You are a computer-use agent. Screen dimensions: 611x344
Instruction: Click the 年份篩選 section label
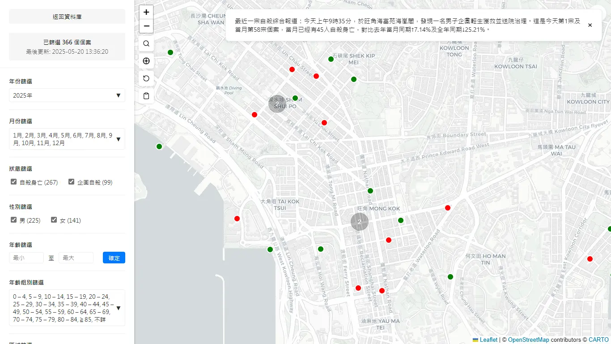(x=21, y=82)
